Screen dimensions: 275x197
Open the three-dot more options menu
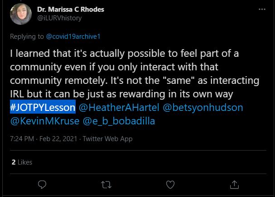[262, 9]
